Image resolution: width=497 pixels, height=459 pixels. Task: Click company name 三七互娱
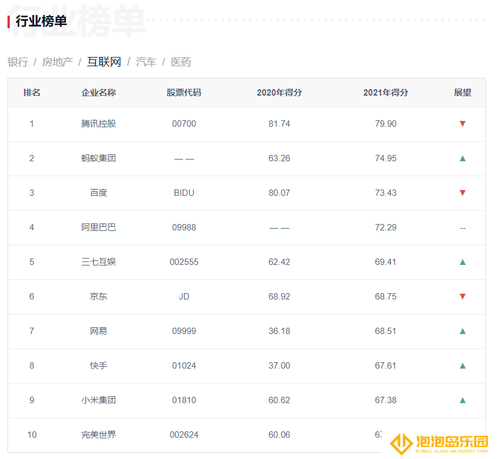(x=99, y=262)
